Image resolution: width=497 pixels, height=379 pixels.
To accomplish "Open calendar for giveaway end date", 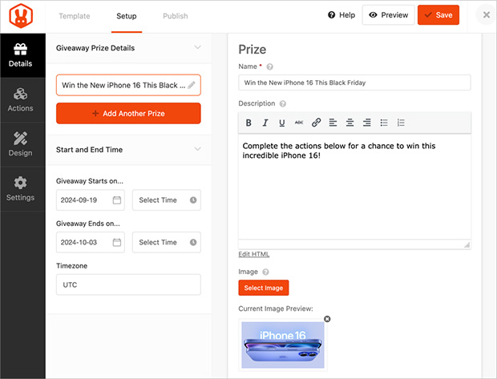I will click(117, 243).
